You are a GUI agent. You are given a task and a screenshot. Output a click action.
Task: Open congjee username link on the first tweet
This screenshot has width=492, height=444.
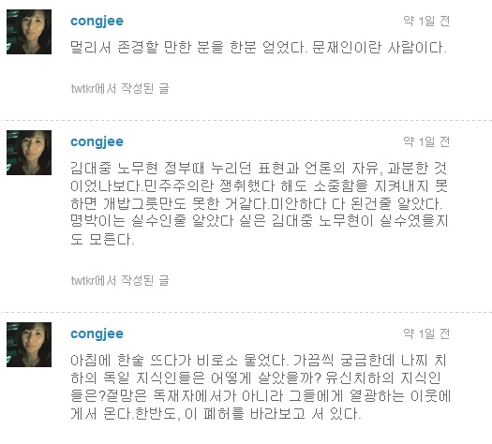pyautogui.click(x=97, y=22)
